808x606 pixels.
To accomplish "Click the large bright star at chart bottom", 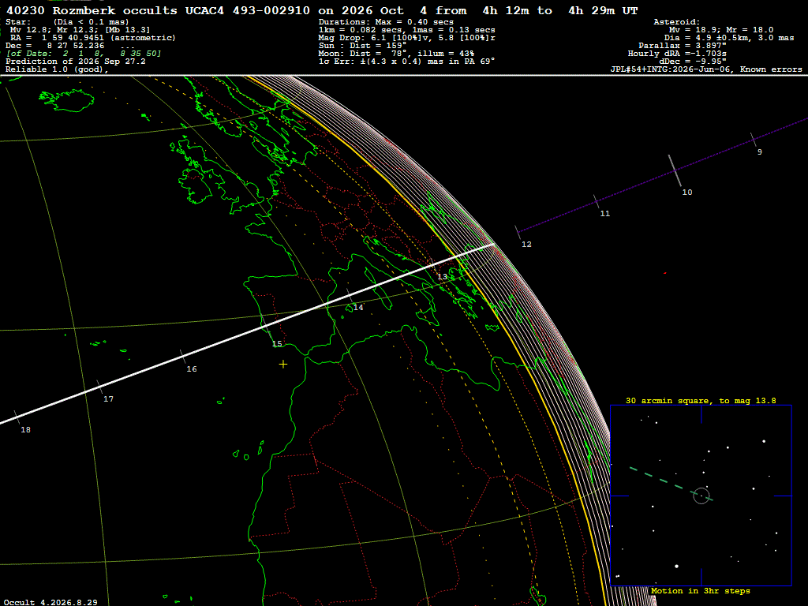I will coord(676,567).
